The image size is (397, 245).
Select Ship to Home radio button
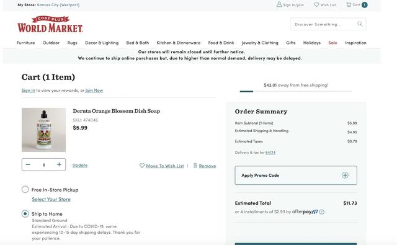point(25,213)
